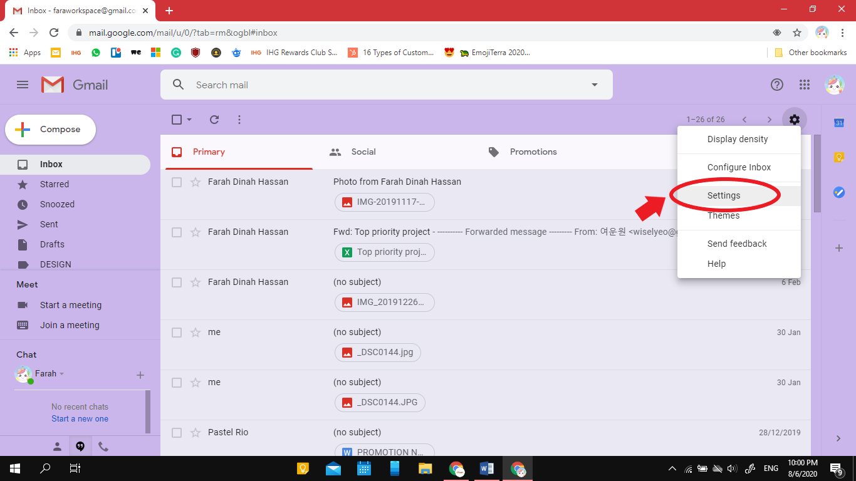Click the Start a new one chat link
Screen dimensions: 856x481
point(80,419)
